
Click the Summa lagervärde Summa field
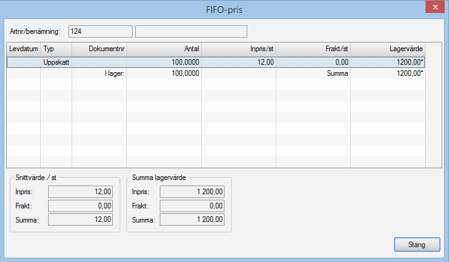[192, 219]
